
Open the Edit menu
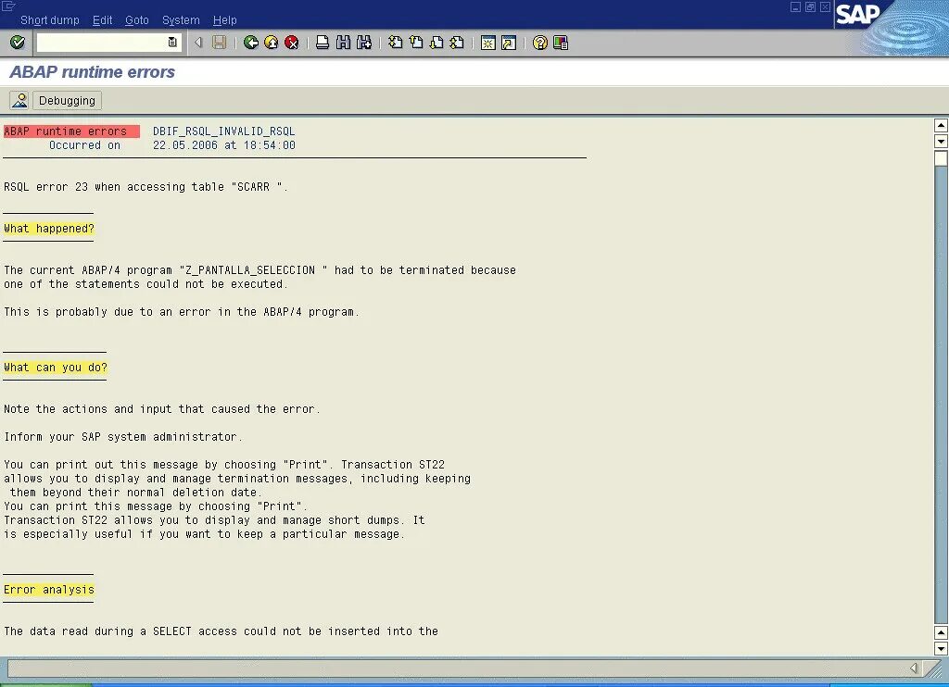(x=102, y=20)
